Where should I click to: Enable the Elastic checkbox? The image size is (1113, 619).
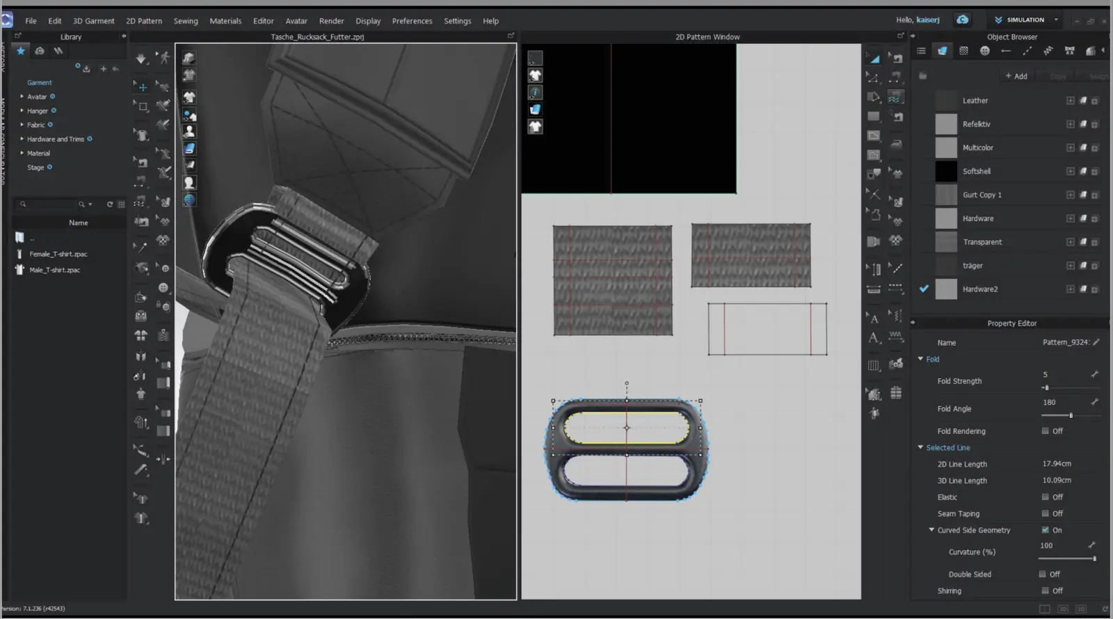click(1045, 497)
